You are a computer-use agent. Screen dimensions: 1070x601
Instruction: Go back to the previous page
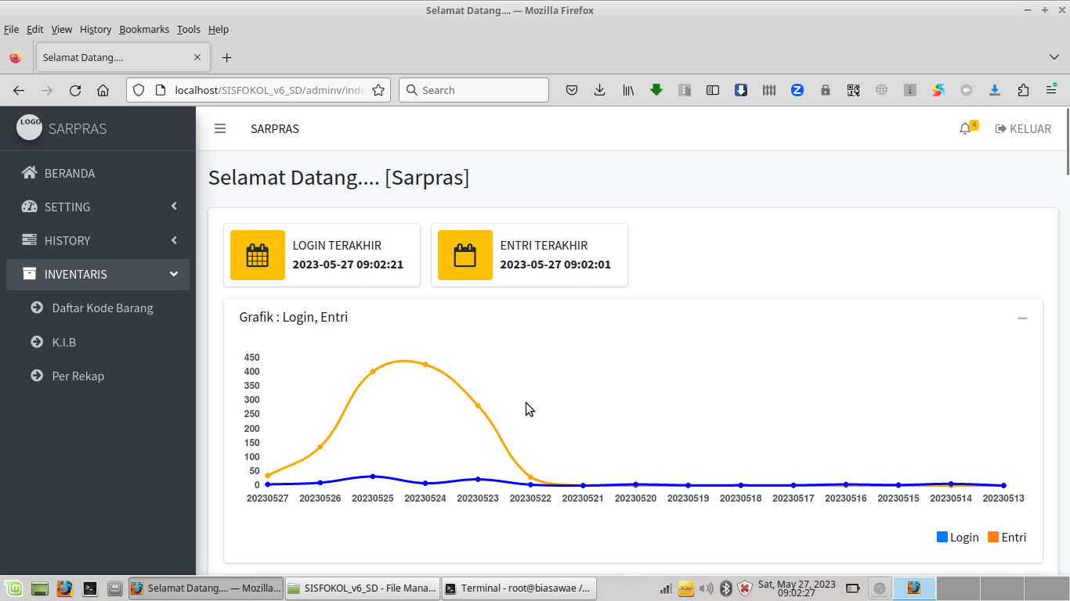[19, 90]
